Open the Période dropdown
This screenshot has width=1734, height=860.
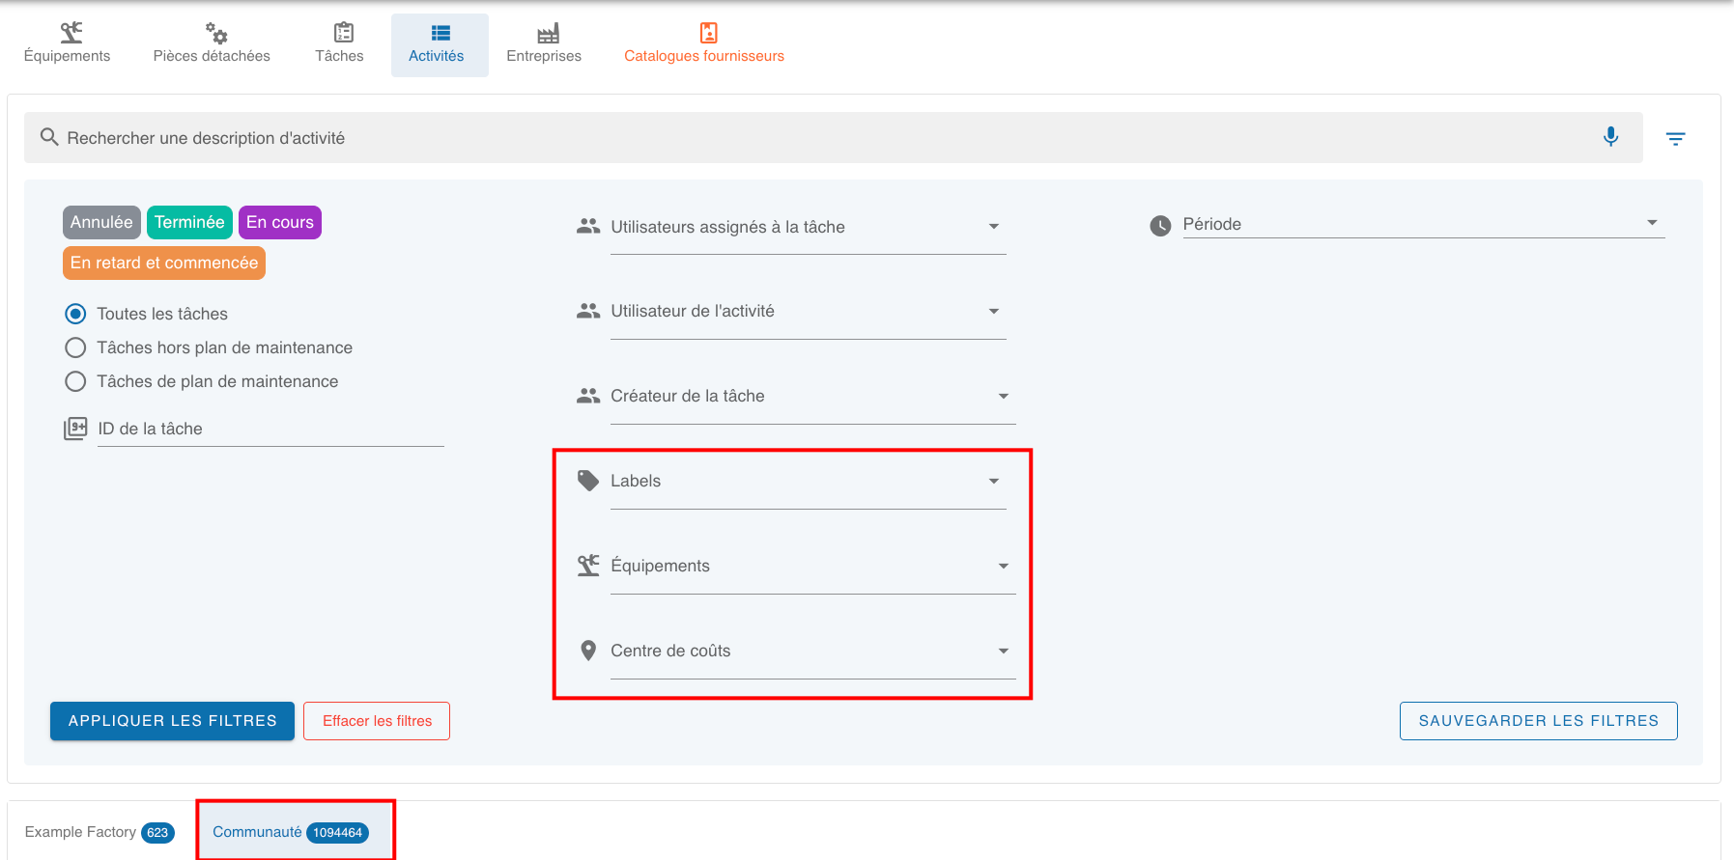click(1422, 224)
